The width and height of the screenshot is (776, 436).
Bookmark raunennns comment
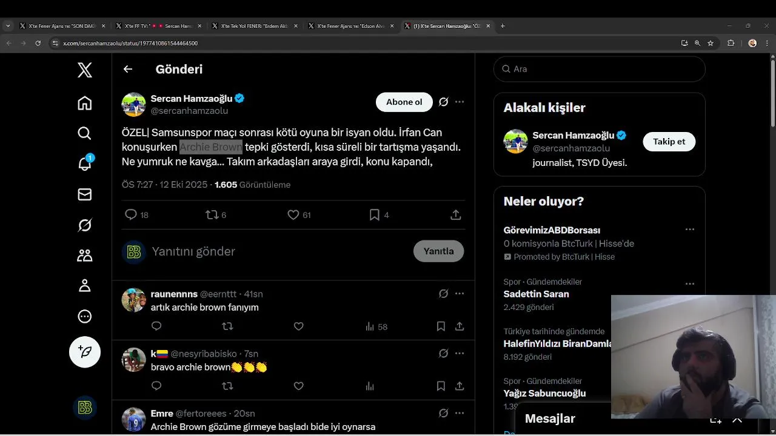pos(441,326)
